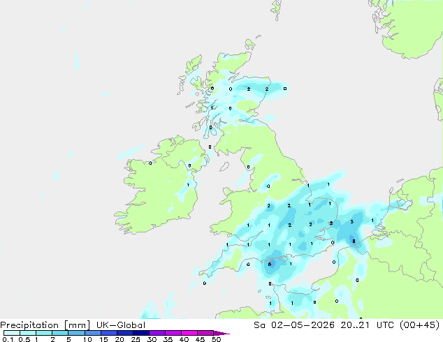Pick the dark blue 20–25 legend swatch

tap(125, 333)
